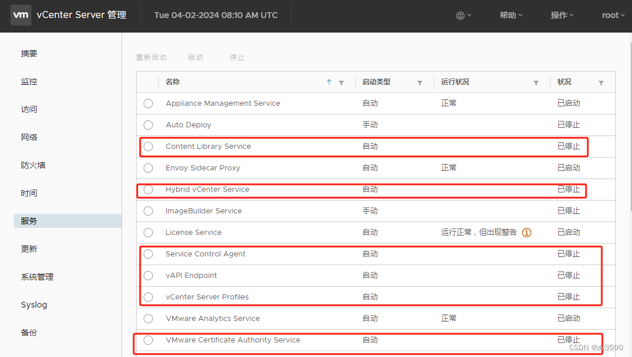
Task: Select vCenter Server Profiles radio button
Action: point(148,297)
